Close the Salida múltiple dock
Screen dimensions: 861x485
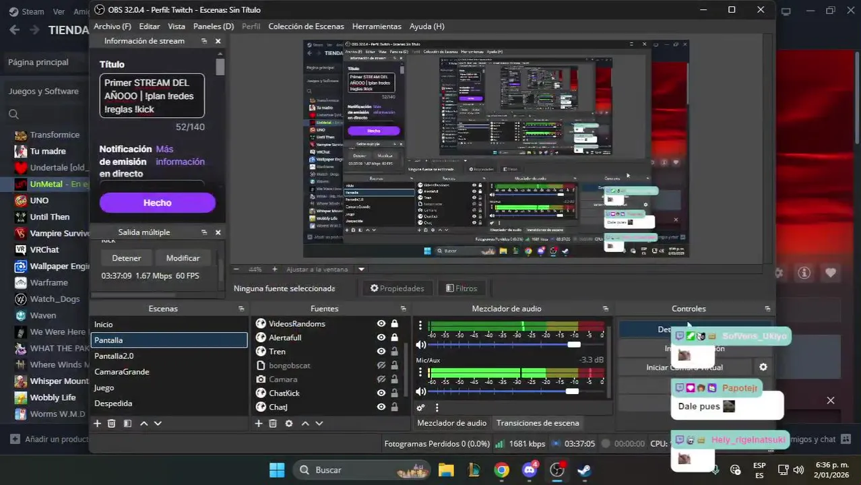pos(218,232)
